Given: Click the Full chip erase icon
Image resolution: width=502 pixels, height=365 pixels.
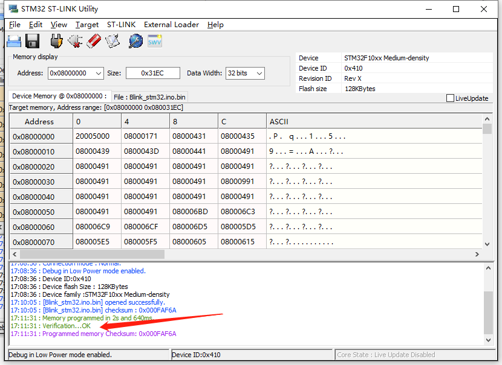Looking at the screenshot, I should pyautogui.click(x=94, y=41).
